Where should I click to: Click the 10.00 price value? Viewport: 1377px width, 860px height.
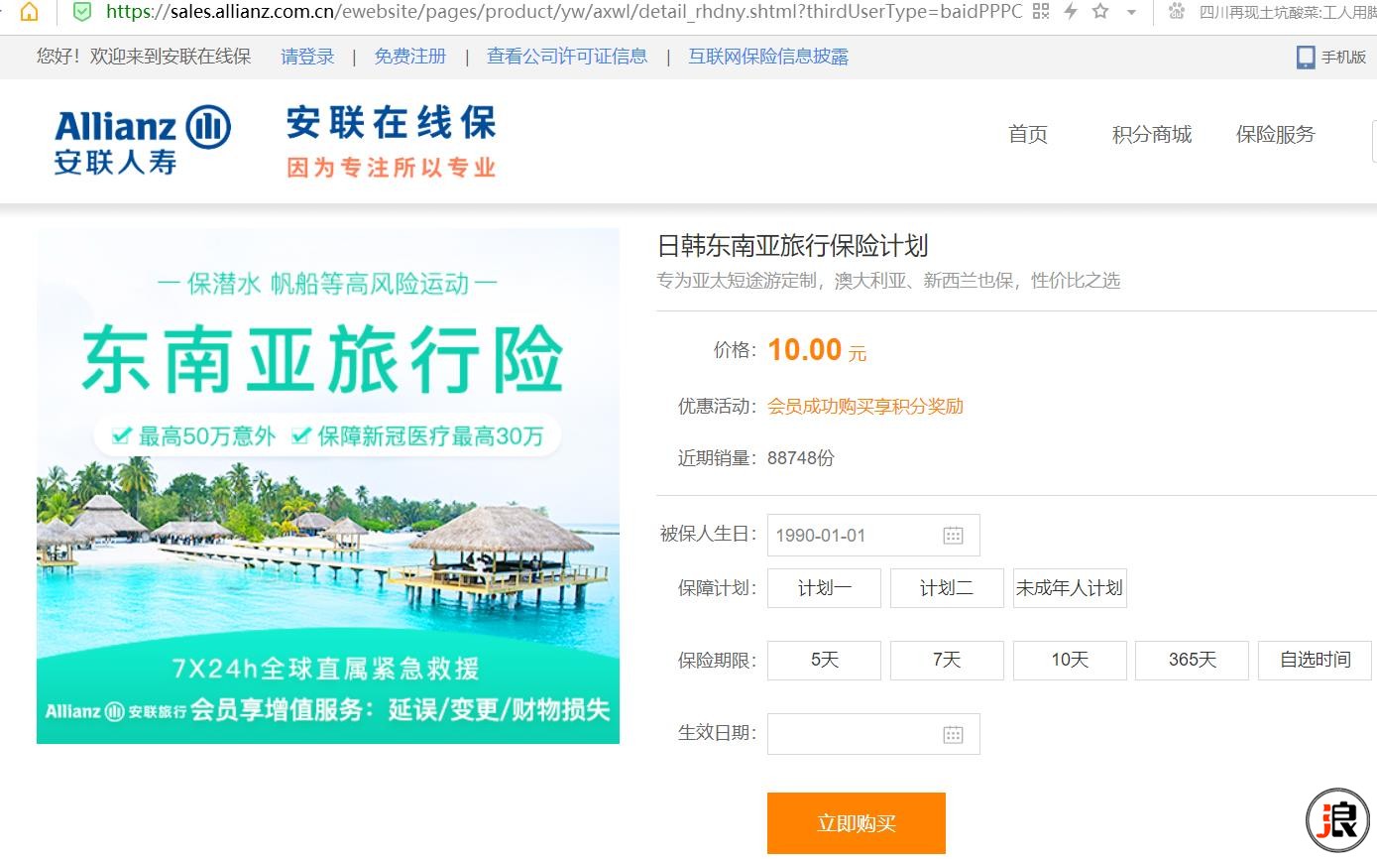coord(805,350)
